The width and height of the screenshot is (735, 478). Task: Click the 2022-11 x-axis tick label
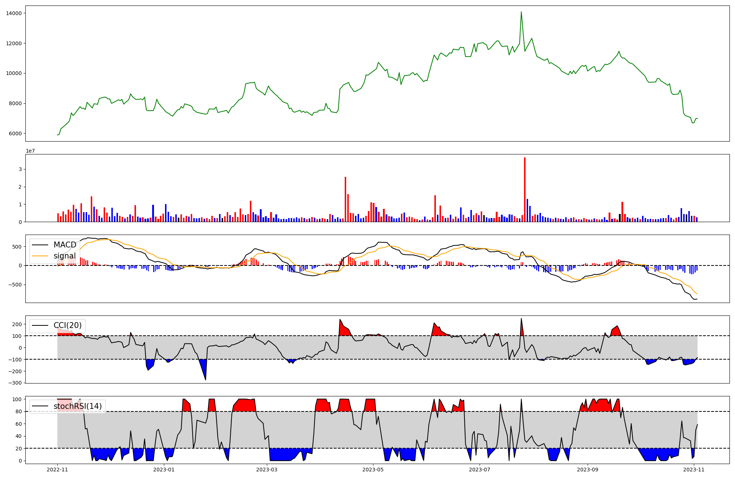[57, 470]
